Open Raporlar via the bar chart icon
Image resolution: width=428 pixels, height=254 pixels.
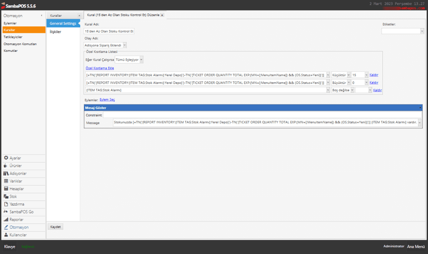pyautogui.click(x=6, y=219)
